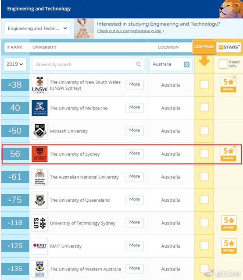Open the RMIT University logo
Screen dimensions: 243x280
tap(39, 246)
